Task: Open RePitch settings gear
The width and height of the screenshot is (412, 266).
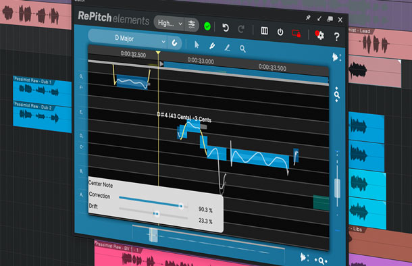Action: pos(319,35)
